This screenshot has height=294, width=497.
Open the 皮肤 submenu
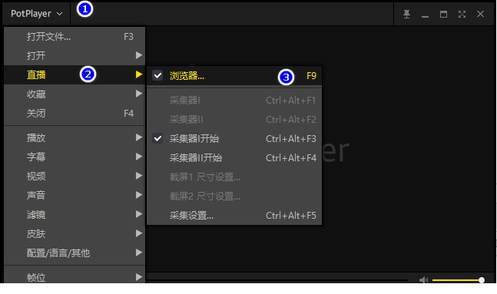pyautogui.click(x=75, y=234)
